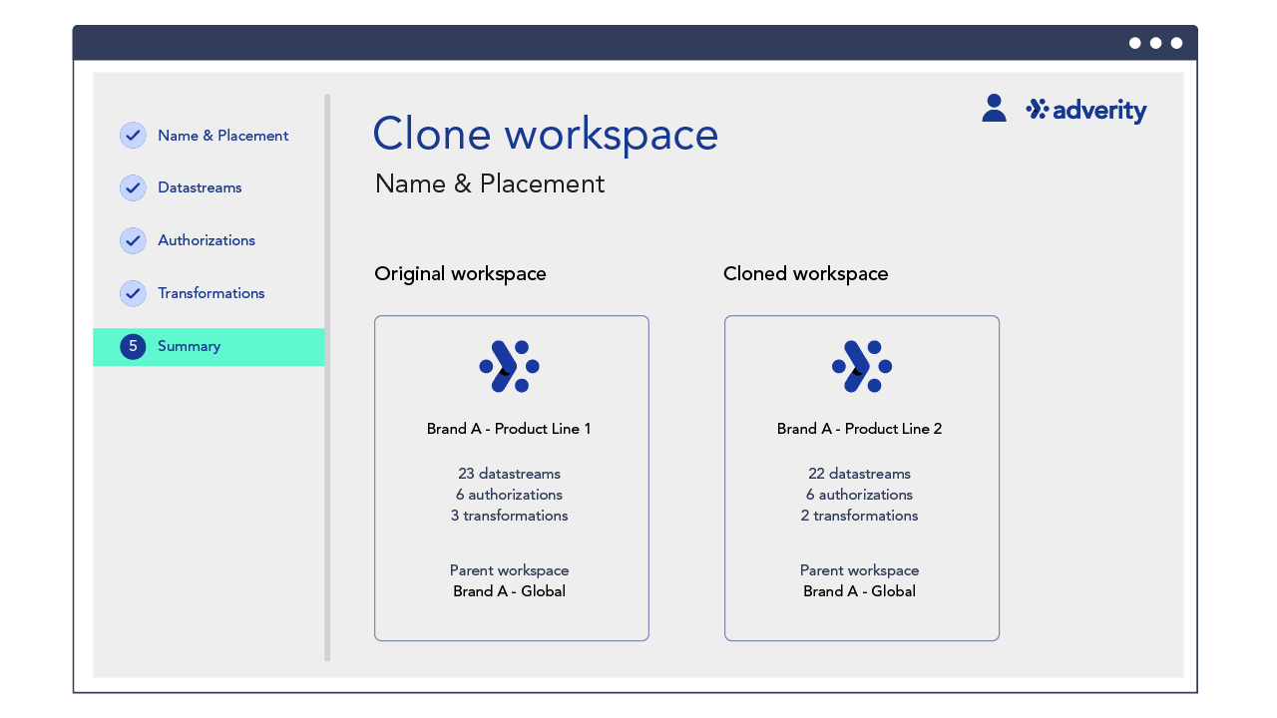The width and height of the screenshot is (1277, 718).
Task: Click the checkmark icon beside Datastreams
Action: coord(133,187)
